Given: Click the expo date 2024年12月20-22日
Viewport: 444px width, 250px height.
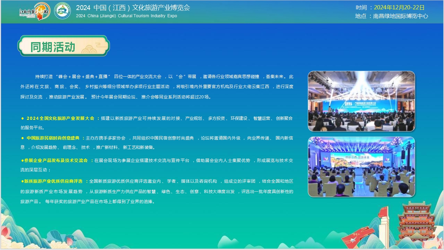Looking at the screenshot, I should pyautogui.click(x=399, y=8).
